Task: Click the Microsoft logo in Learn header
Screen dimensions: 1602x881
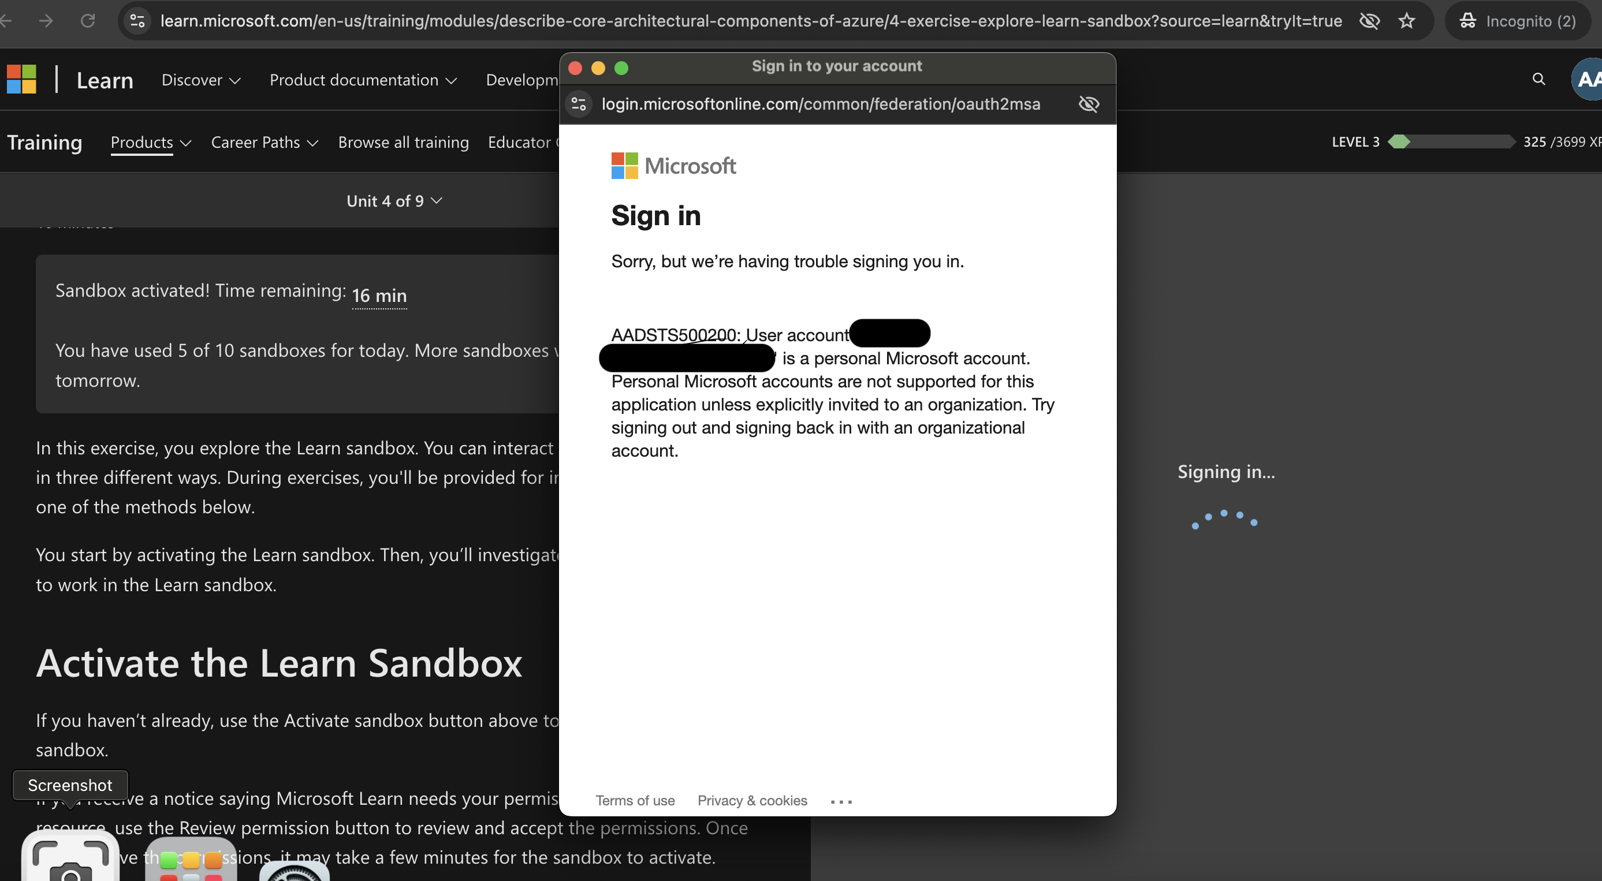Action: pyautogui.click(x=21, y=80)
